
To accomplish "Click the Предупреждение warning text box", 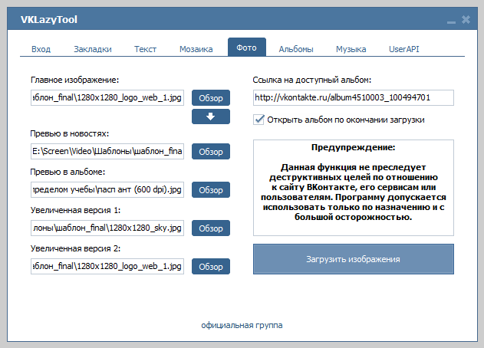I will pos(354,188).
